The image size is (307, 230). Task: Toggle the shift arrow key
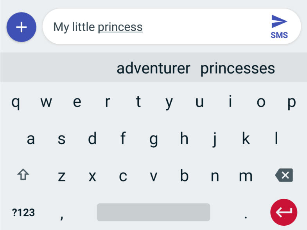[23, 175]
